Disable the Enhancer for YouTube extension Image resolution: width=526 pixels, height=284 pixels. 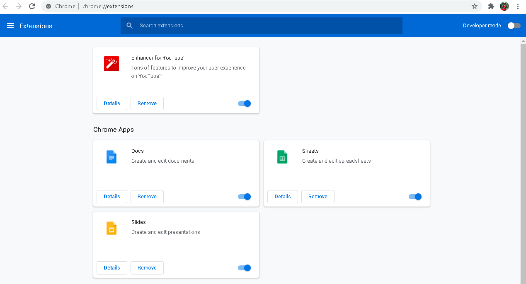coord(245,103)
